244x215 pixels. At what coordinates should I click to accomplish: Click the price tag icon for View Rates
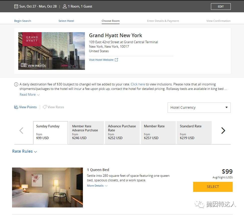pyautogui.click(x=45, y=107)
